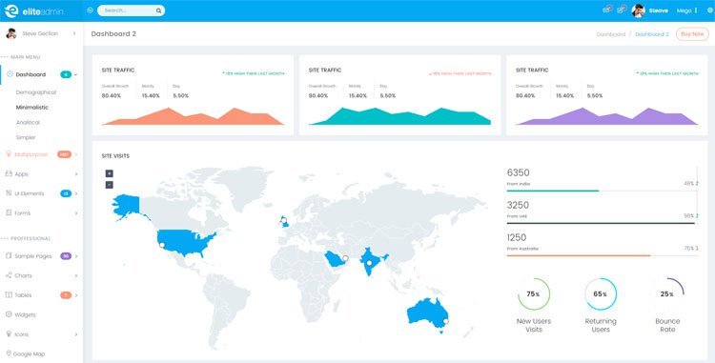
Task: Click the Multipurpose bulb icon
Action: point(9,154)
